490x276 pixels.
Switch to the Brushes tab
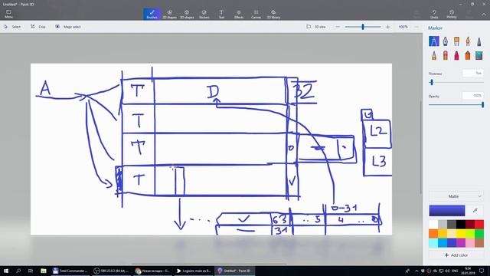(x=152, y=14)
